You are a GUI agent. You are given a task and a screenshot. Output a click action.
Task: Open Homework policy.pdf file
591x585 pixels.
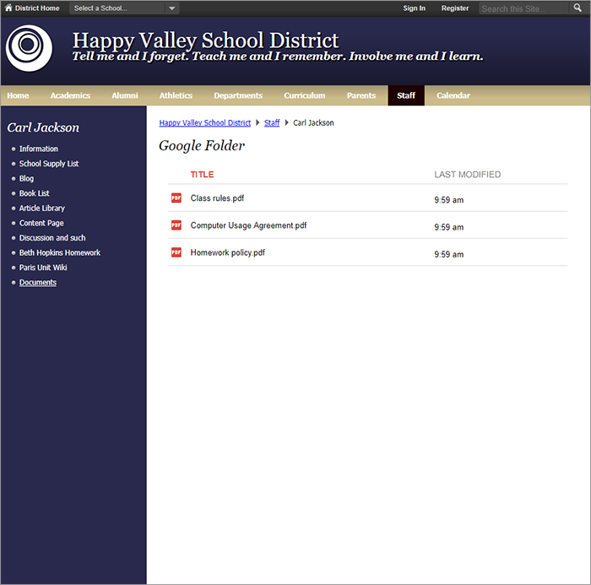pos(228,252)
